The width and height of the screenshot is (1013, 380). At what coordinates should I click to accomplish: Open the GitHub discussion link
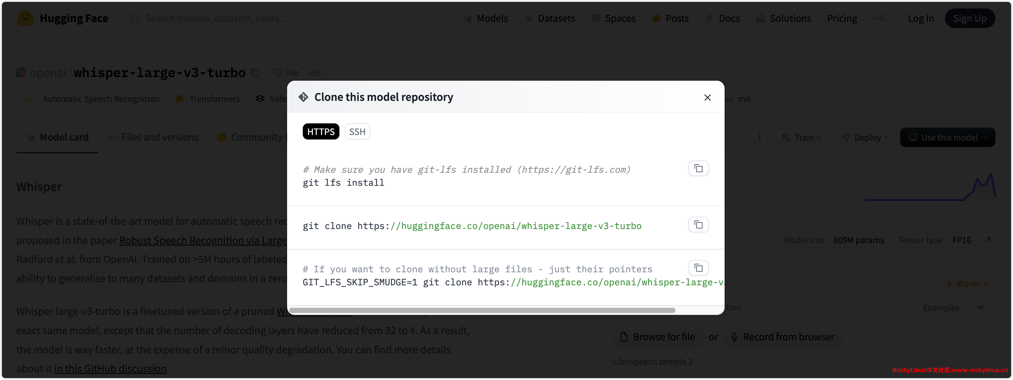[110, 368]
